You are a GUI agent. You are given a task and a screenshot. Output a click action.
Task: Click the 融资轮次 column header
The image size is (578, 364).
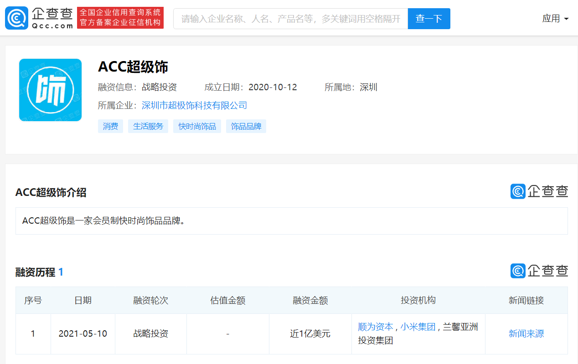click(151, 300)
